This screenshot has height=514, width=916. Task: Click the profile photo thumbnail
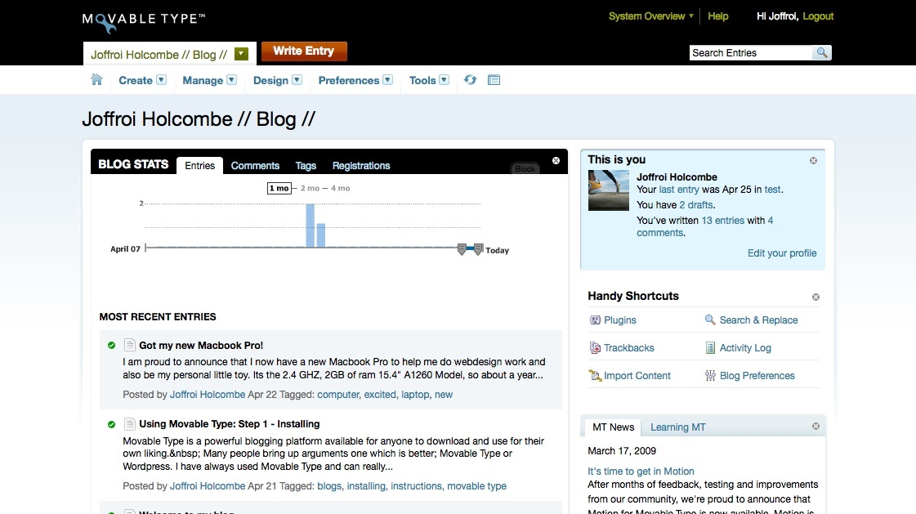[608, 190]
